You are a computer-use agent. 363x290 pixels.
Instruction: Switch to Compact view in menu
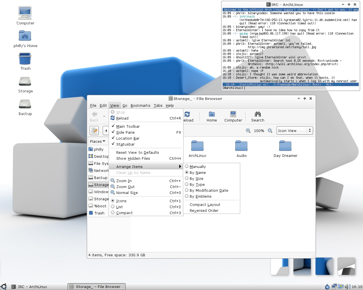pyautogui.click(x=146, y=213)
